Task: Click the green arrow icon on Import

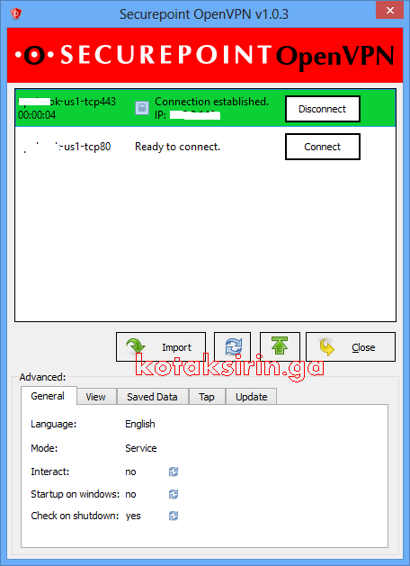Action: (x=136, y=346)
